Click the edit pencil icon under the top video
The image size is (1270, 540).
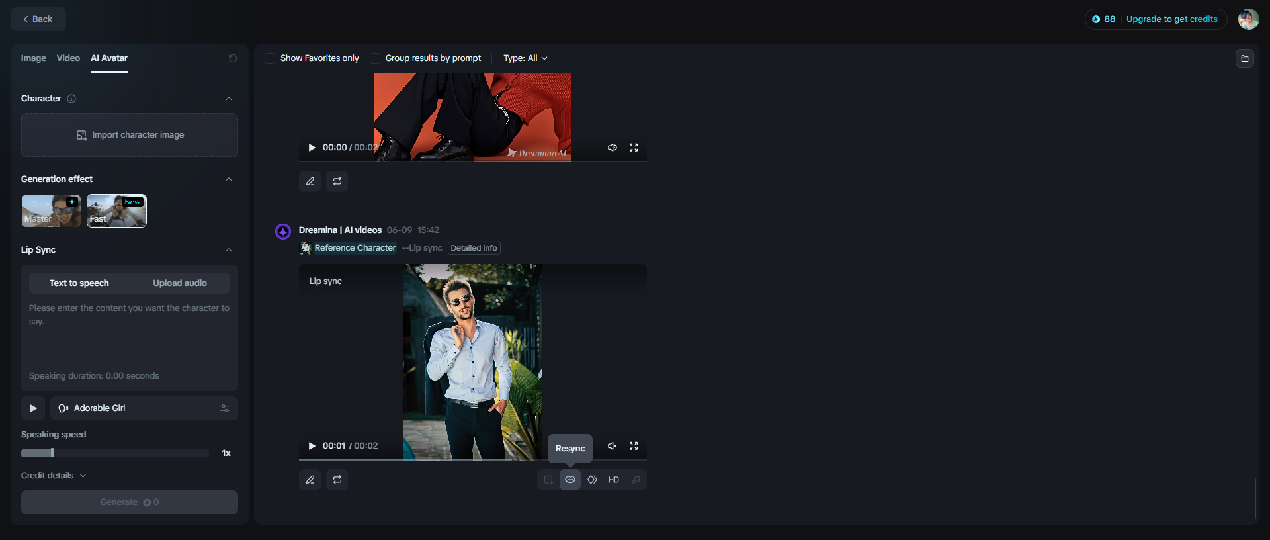point(310,181)
